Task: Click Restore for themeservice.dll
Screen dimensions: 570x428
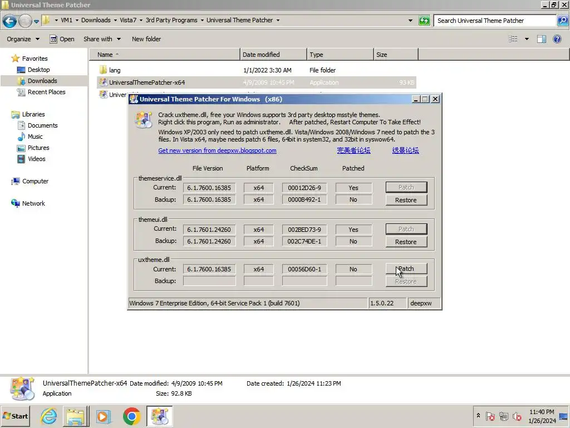Action: coord(406,200)
